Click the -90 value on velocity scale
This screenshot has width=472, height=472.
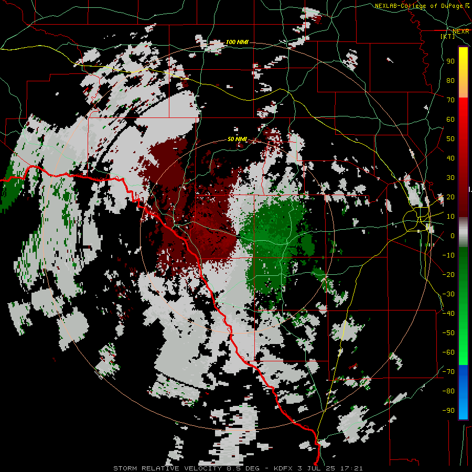(x=448, y=411)
